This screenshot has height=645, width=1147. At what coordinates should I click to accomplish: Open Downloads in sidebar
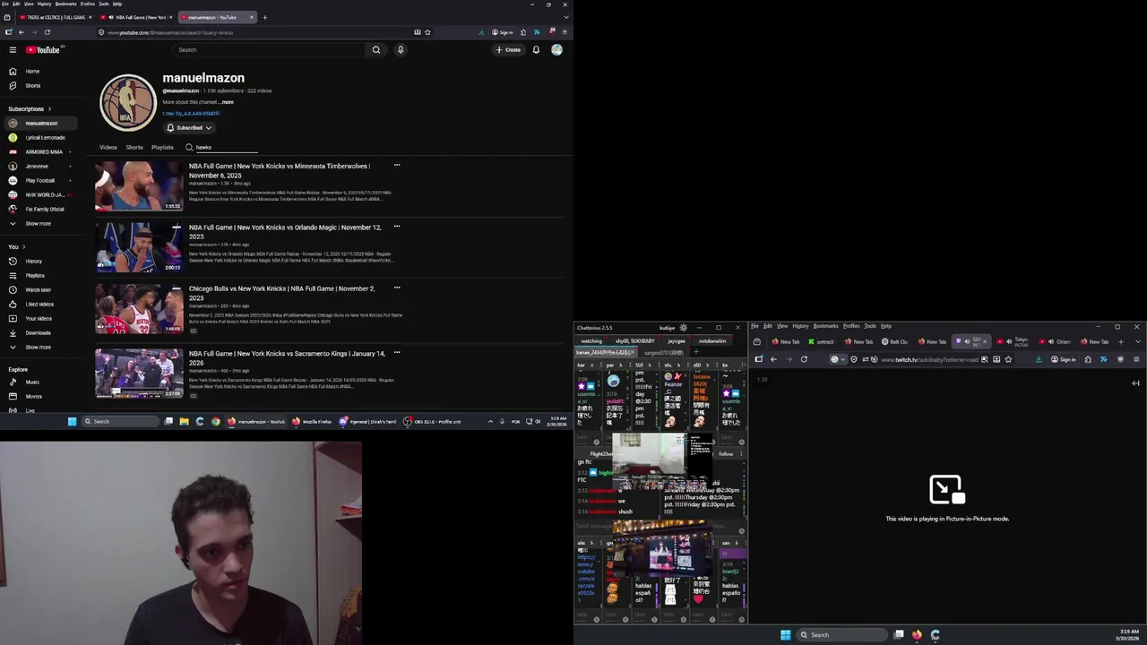coord(38,333)
